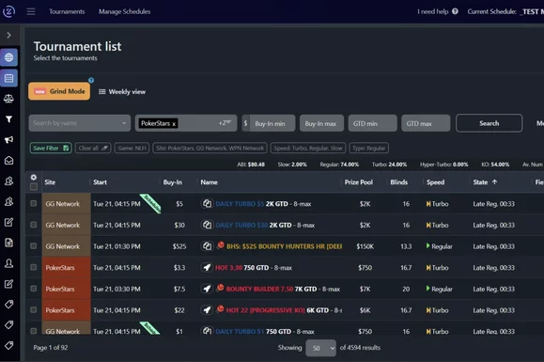Image resolution: width=544 pixels, height=362 pixels.
Task: Click the eraser icon in Clear all
Action: (105, 149)
